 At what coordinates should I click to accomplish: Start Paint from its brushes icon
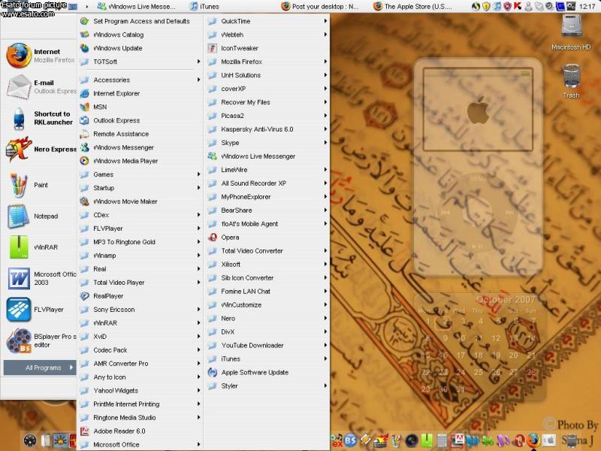[x=18, y=185]
